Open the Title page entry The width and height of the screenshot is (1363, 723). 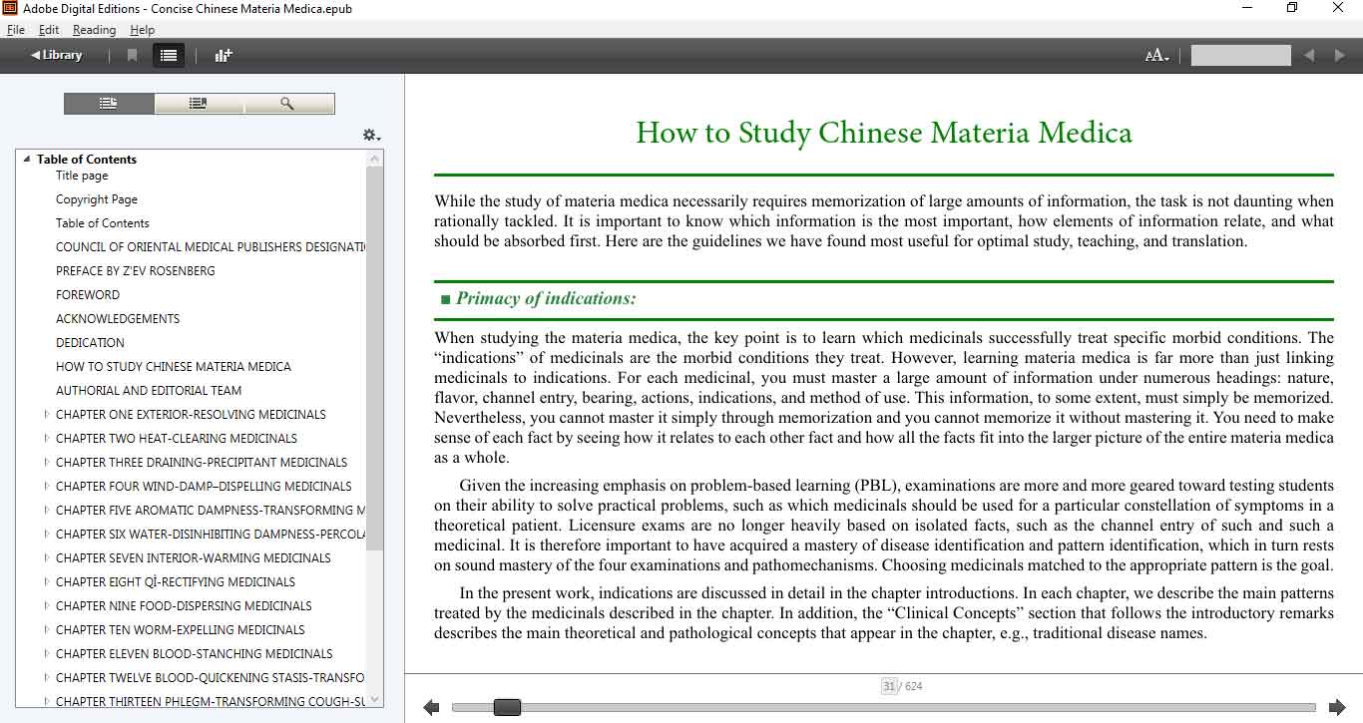(82, 176)
